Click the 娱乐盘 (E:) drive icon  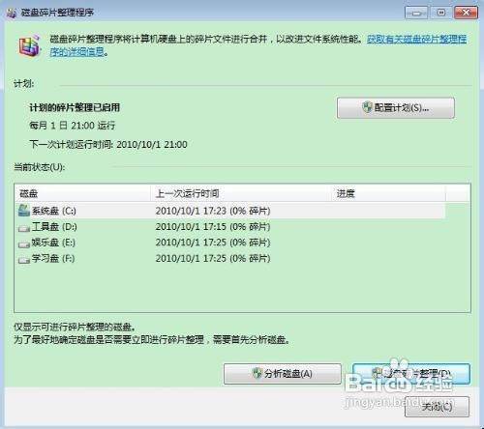click(x=24, y=244)
